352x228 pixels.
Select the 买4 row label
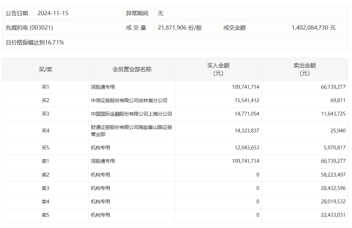[45, 131]
